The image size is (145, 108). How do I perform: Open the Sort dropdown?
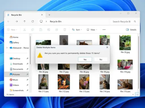[77, 30]
